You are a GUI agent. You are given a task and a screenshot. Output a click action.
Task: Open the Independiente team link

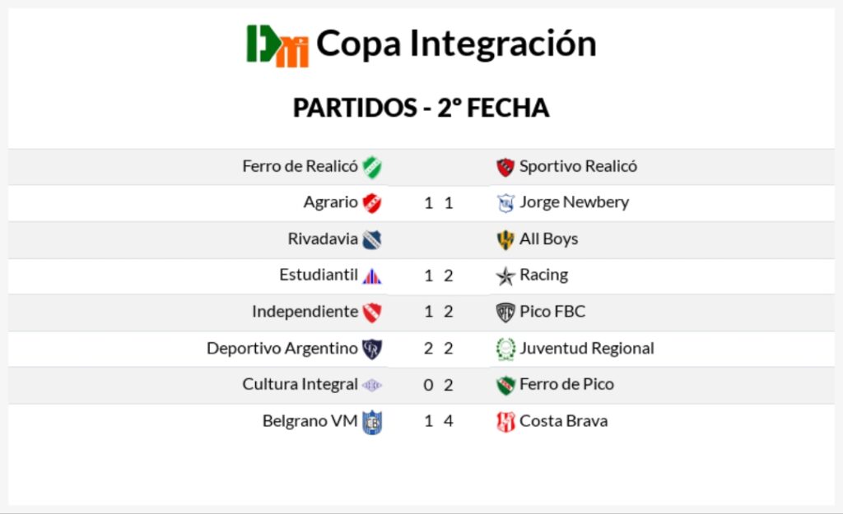click(x=305, y=312)
